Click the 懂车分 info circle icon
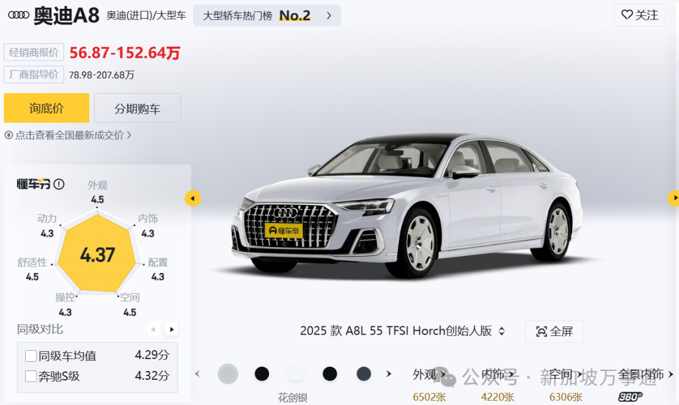Screen dimensions: 679x405 59,184
